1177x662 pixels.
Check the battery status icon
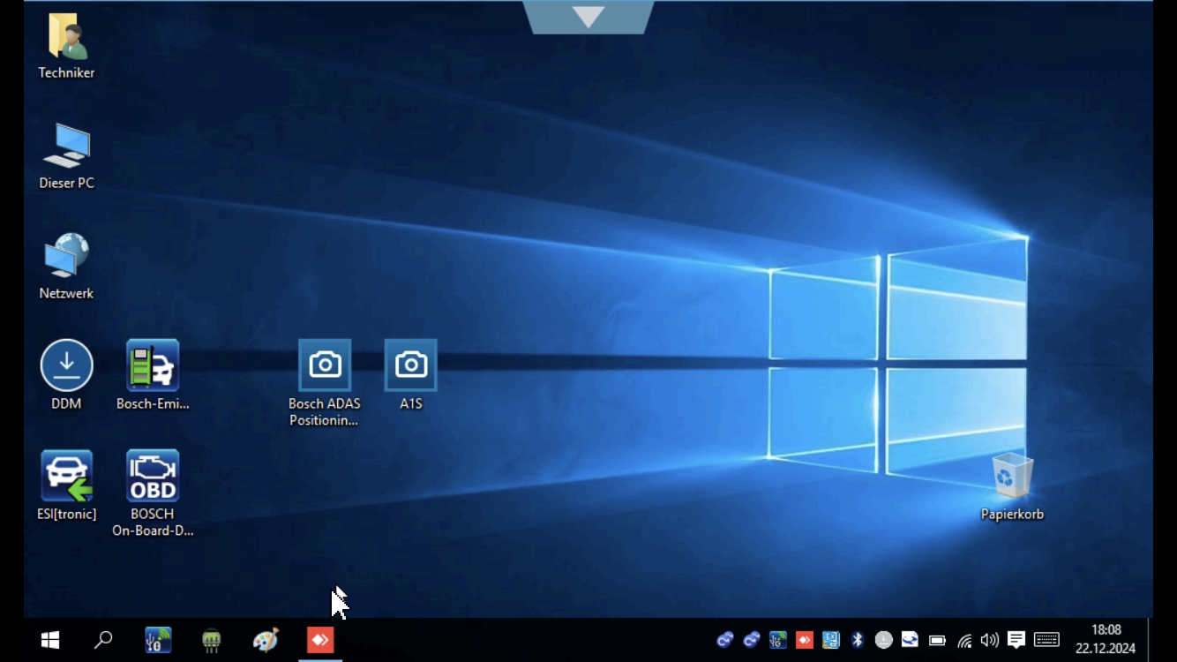(937, 640)
